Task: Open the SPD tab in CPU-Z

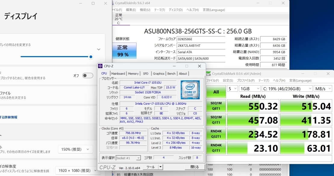Action: click(x=146, y=73)
